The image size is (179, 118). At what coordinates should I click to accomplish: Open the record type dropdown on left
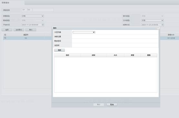[33, 16]
